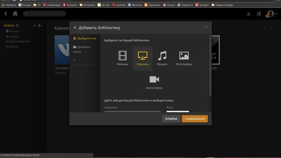Open the ukr.net bookmark

(104, 5)
